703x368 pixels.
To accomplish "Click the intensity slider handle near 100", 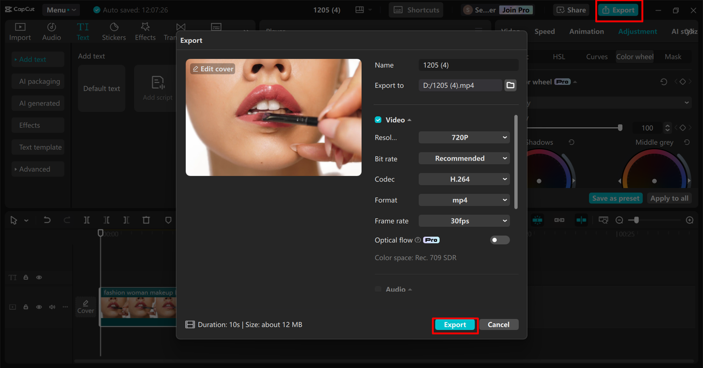I will coord(620,128).
